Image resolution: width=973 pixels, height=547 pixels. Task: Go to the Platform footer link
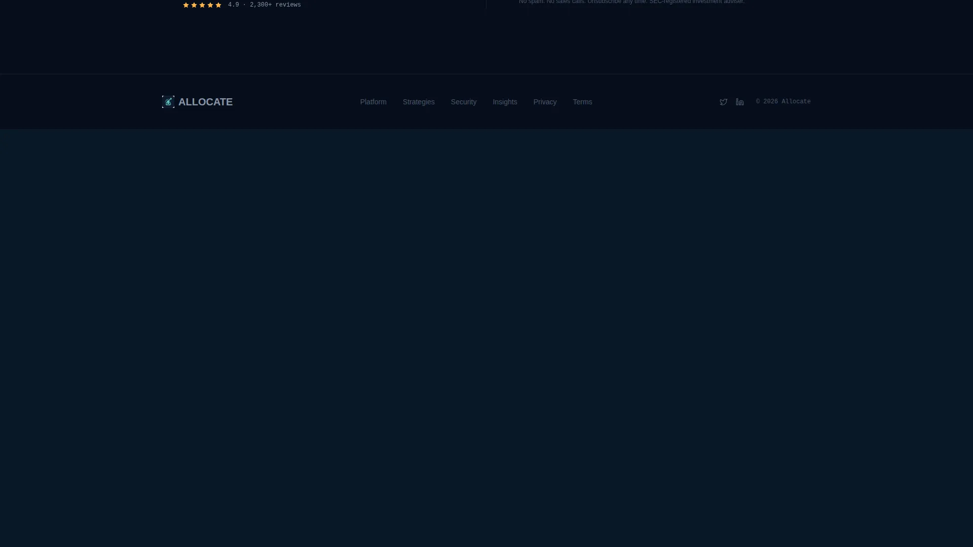pos(373,102)
